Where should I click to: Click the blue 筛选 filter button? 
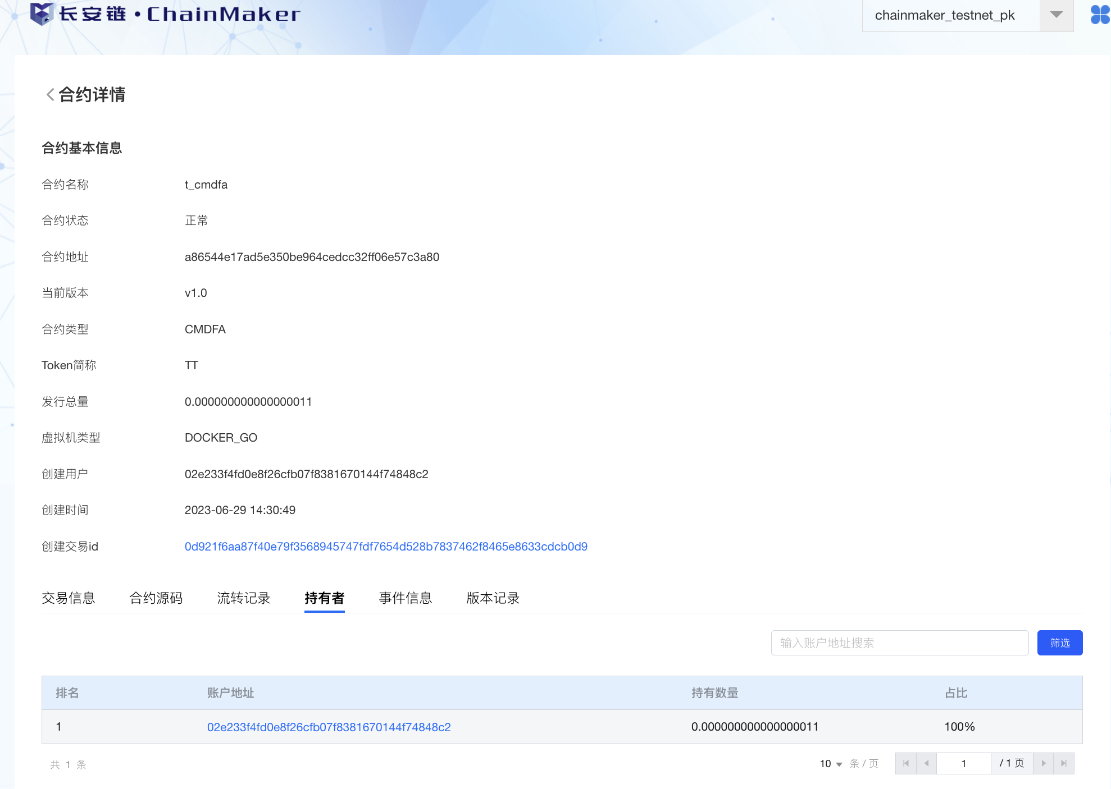[x=1059, y=643]
